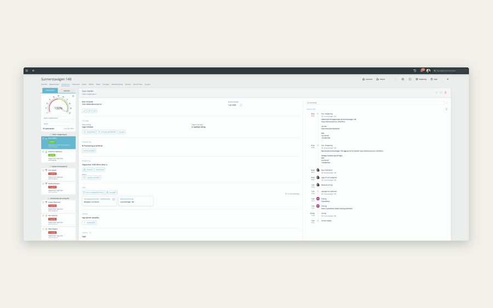Tick the circle checkbox on Anders's row
The image size is (493, 308).
pyautogui.click(x=43, y=202)
